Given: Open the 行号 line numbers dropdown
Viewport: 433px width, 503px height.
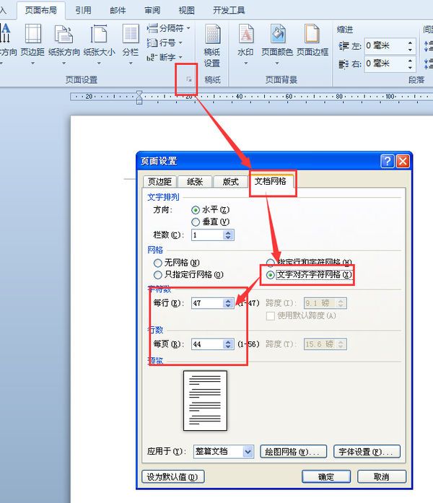Looking at the screenshot, I should (165, 43).
